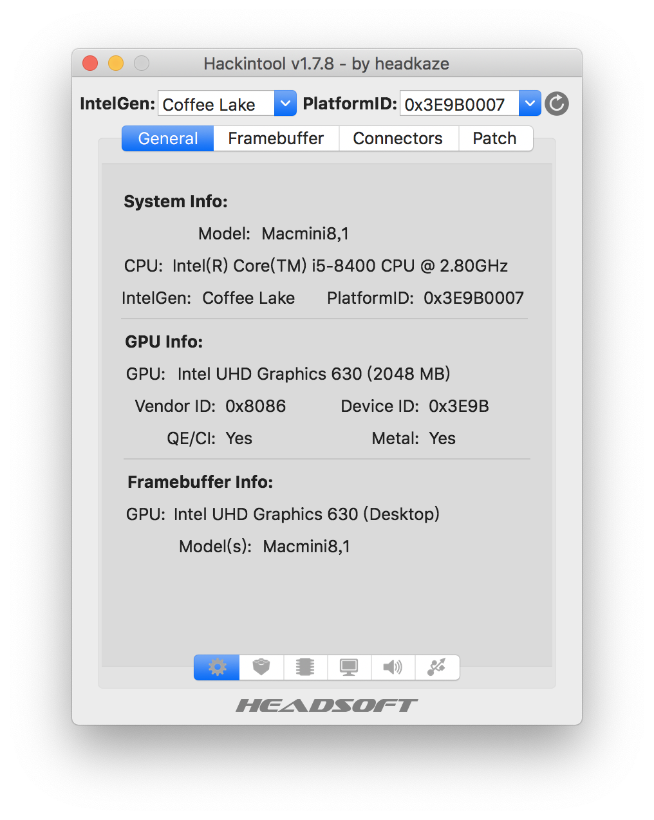654x820 pixels.
Task: Expand the PlatformID dropdown arrow
Action: (x=530, y=103)
